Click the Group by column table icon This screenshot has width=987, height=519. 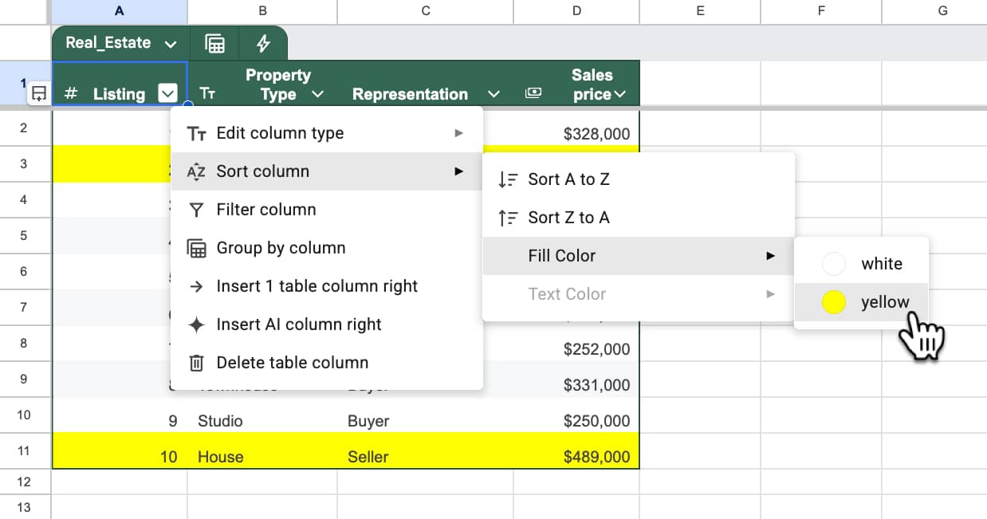[196, 248]
